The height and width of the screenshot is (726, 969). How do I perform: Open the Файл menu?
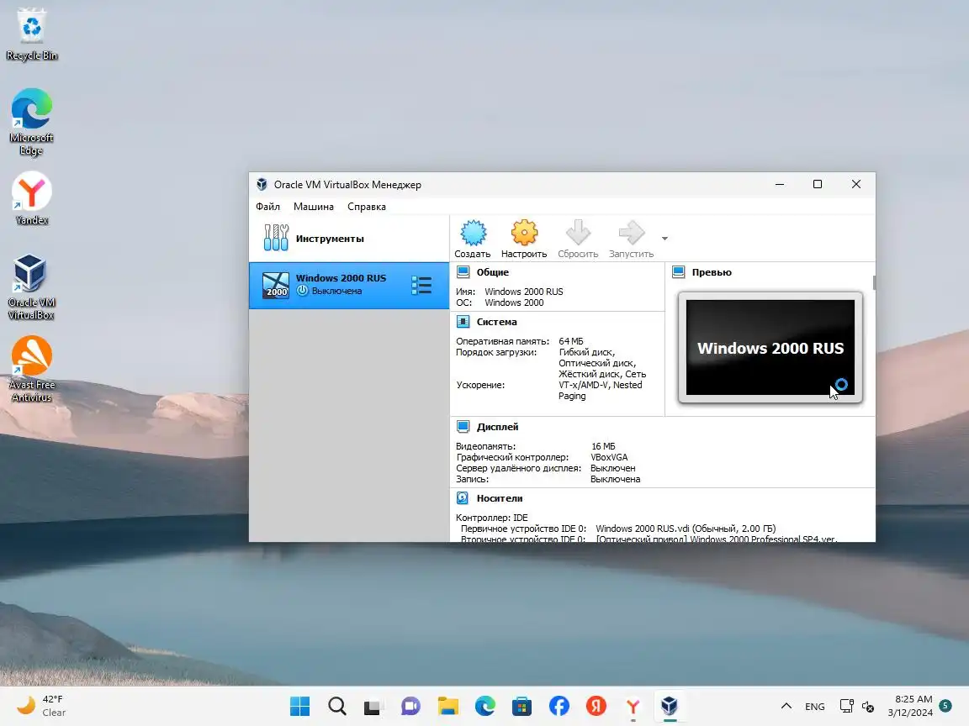click(x=267, y=207)
